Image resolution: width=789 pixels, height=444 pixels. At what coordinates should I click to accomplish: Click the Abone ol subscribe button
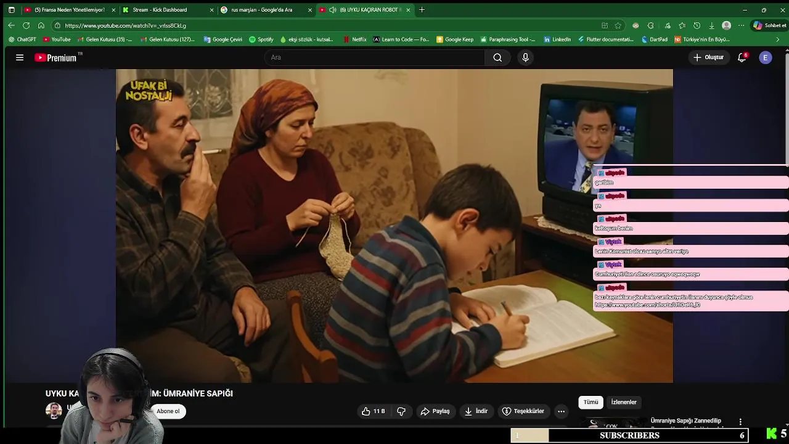pyautogui.click(x=168, y=411)
